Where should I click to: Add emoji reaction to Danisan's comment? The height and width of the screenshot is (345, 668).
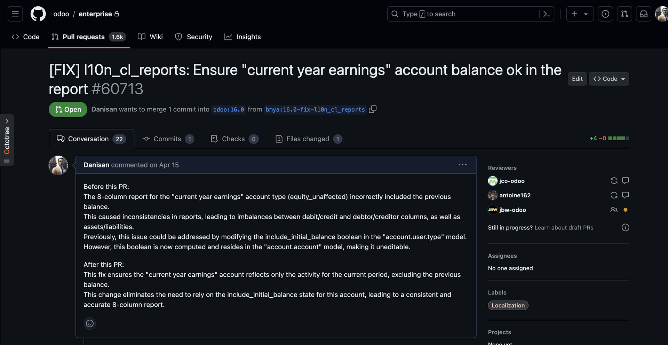[90, 323]
